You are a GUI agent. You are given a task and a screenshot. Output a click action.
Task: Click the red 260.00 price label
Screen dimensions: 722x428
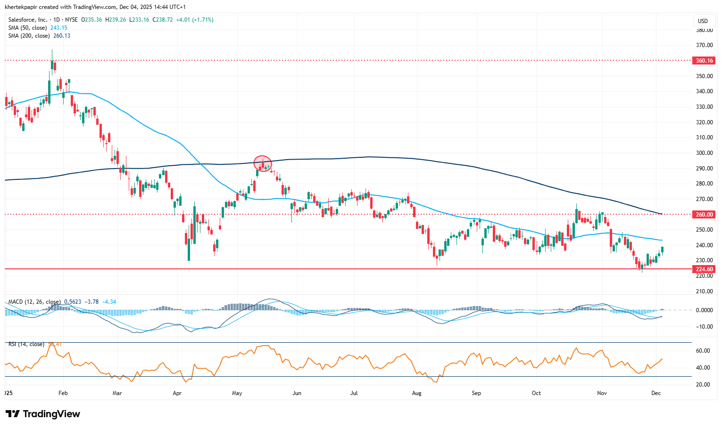pyautogui.click(x=704, y=214)
